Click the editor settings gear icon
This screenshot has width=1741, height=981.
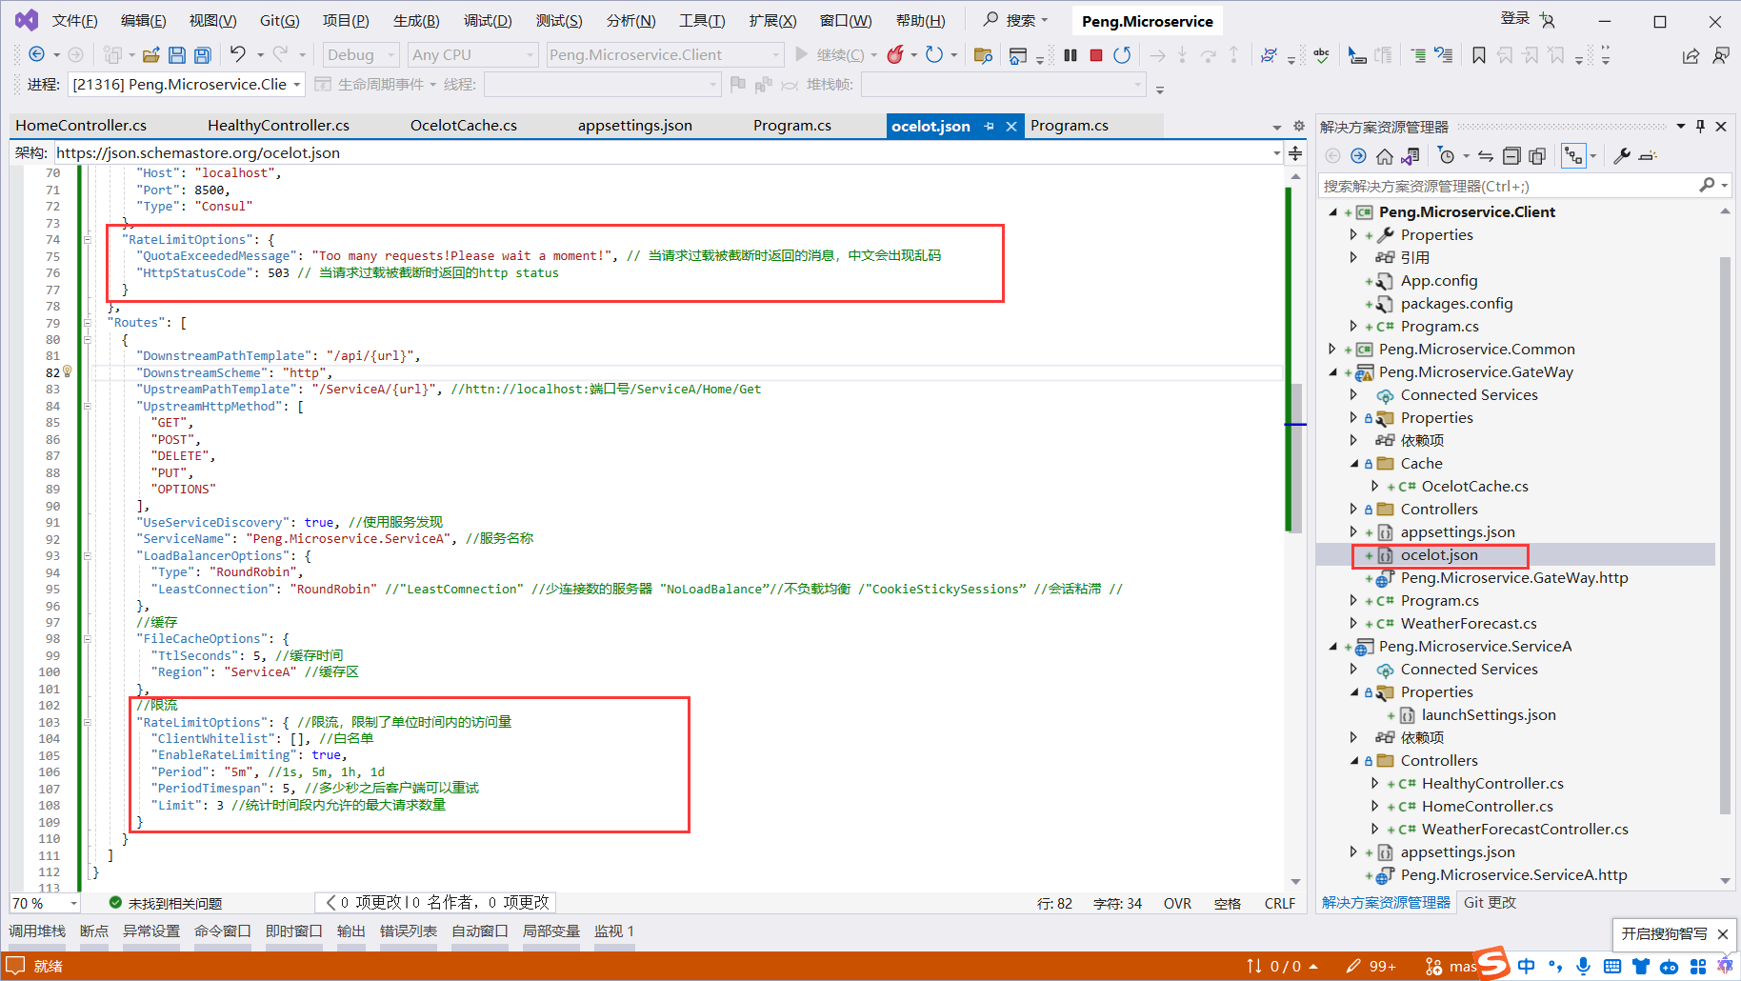pos(1298,126)
